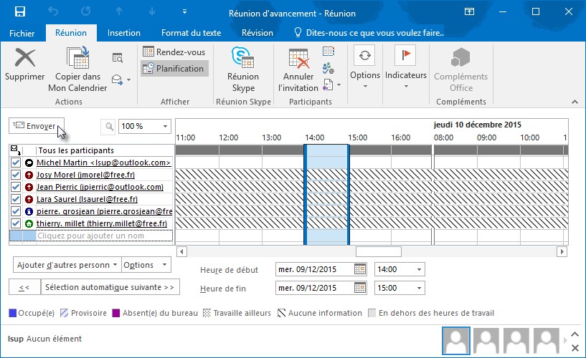Image resolution: width=586 pixels, height=358 pixels.
Task: Click the Envoyer button
Action: [x=37, y=126]
